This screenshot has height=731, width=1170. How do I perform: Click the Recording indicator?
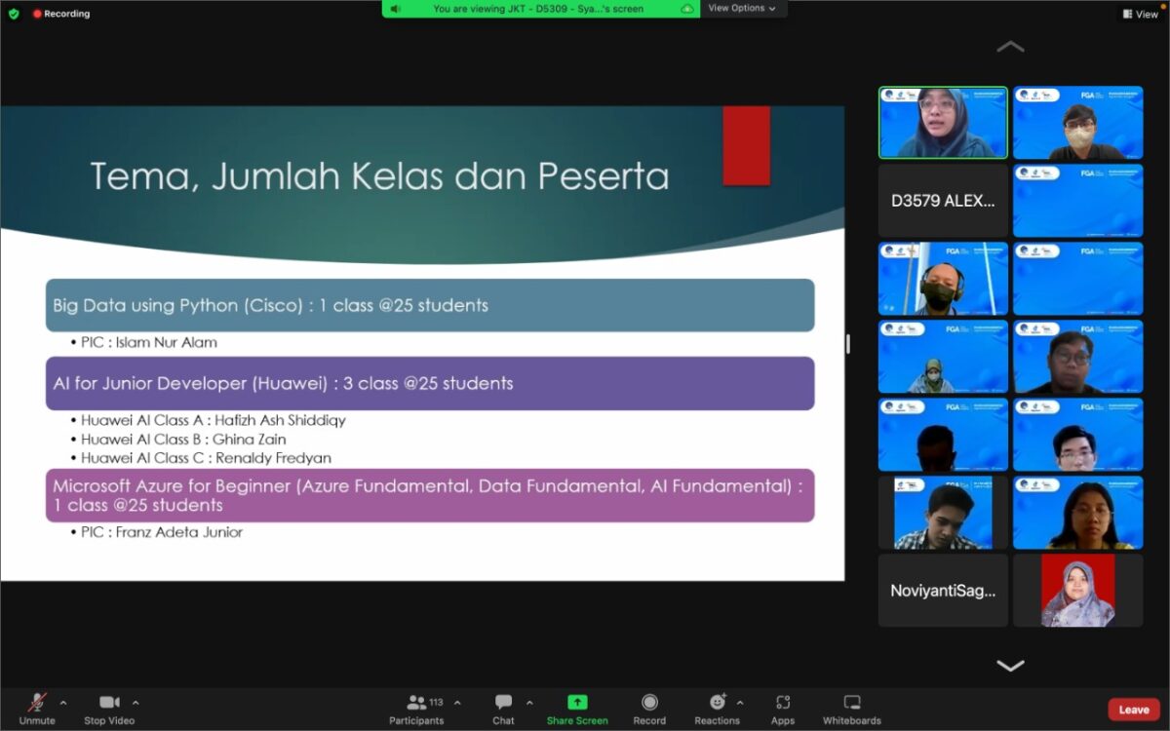[x=60, y=14]
